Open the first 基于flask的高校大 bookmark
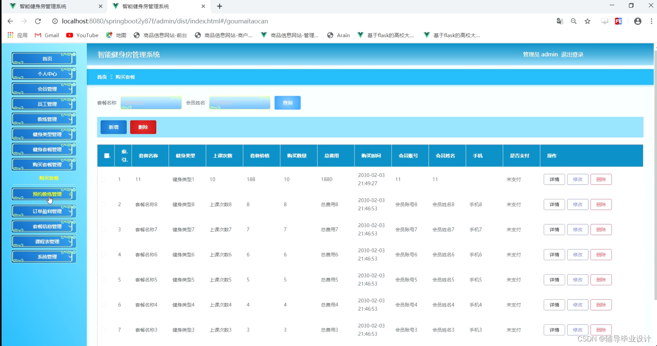 [x=386, y=35]
